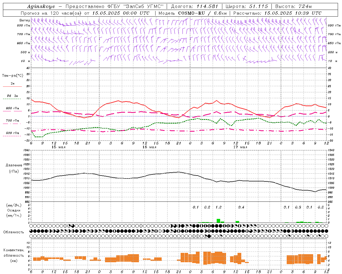Click the "0.4" precipitation amount value
This screenshot has height=274, width=342.
tap(241, 207)
